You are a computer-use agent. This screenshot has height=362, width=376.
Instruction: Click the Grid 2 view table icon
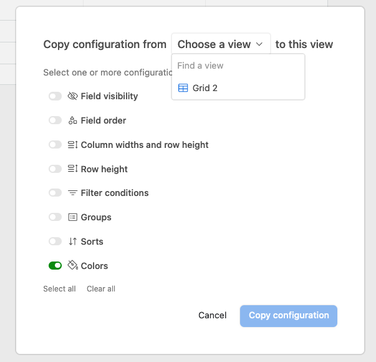pos(183,88)
